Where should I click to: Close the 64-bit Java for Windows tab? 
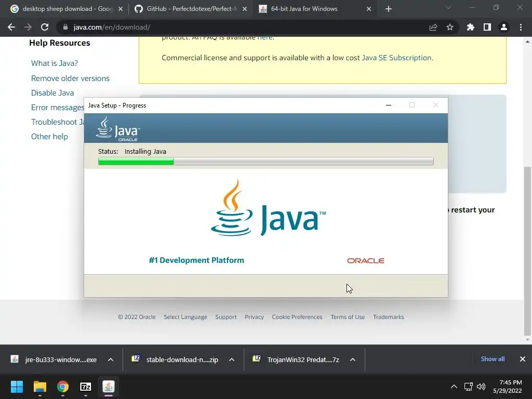pos(369,9)
